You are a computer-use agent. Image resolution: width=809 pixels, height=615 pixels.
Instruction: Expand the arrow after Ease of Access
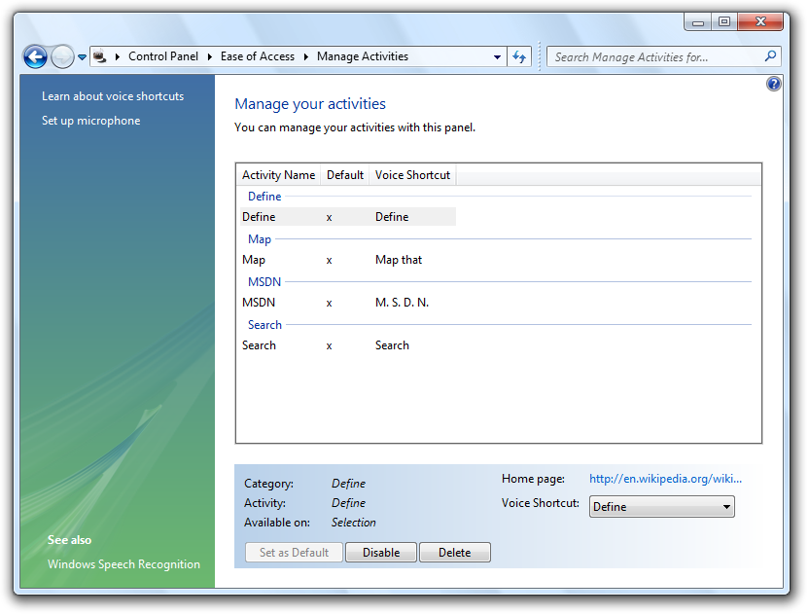coord(306,56)
